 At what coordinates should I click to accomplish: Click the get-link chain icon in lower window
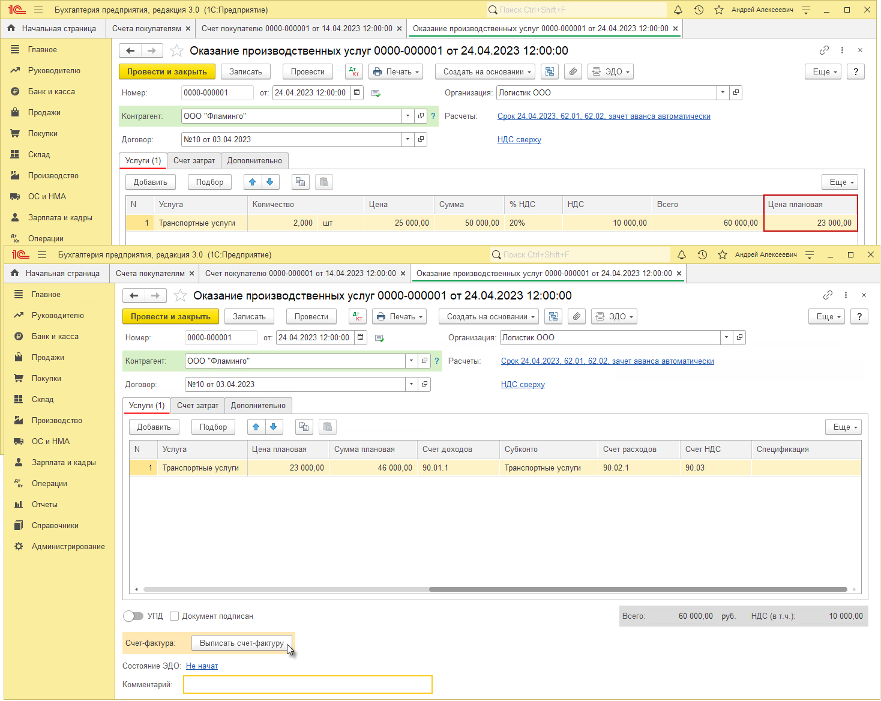coord(828,295)
